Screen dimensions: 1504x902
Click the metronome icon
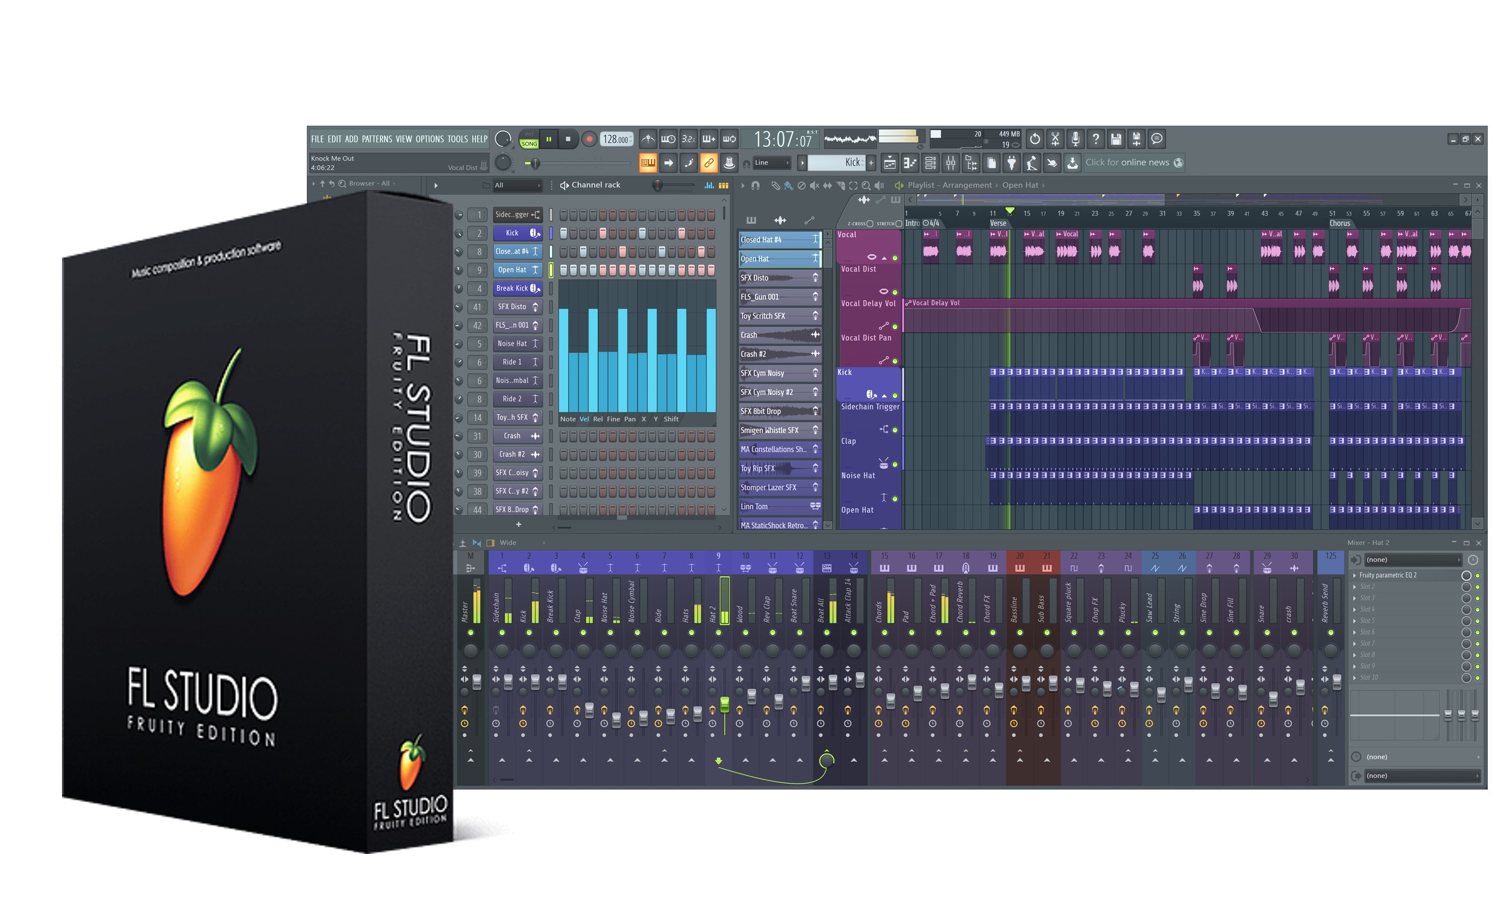point(648,139)
